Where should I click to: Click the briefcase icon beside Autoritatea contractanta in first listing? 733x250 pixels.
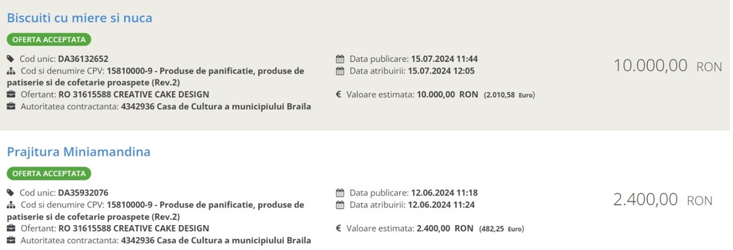[11, 106]
